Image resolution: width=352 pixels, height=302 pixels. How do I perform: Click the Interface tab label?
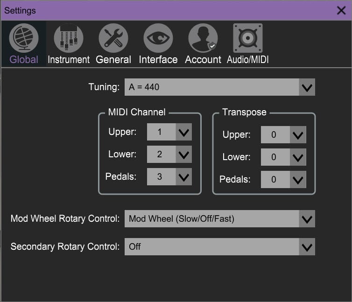(x=158, y=60)
